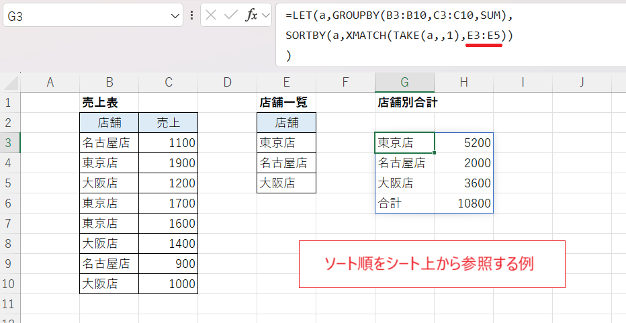The image size is (626, 323).
Task: Click into the formula bar text
Action: 451,35
